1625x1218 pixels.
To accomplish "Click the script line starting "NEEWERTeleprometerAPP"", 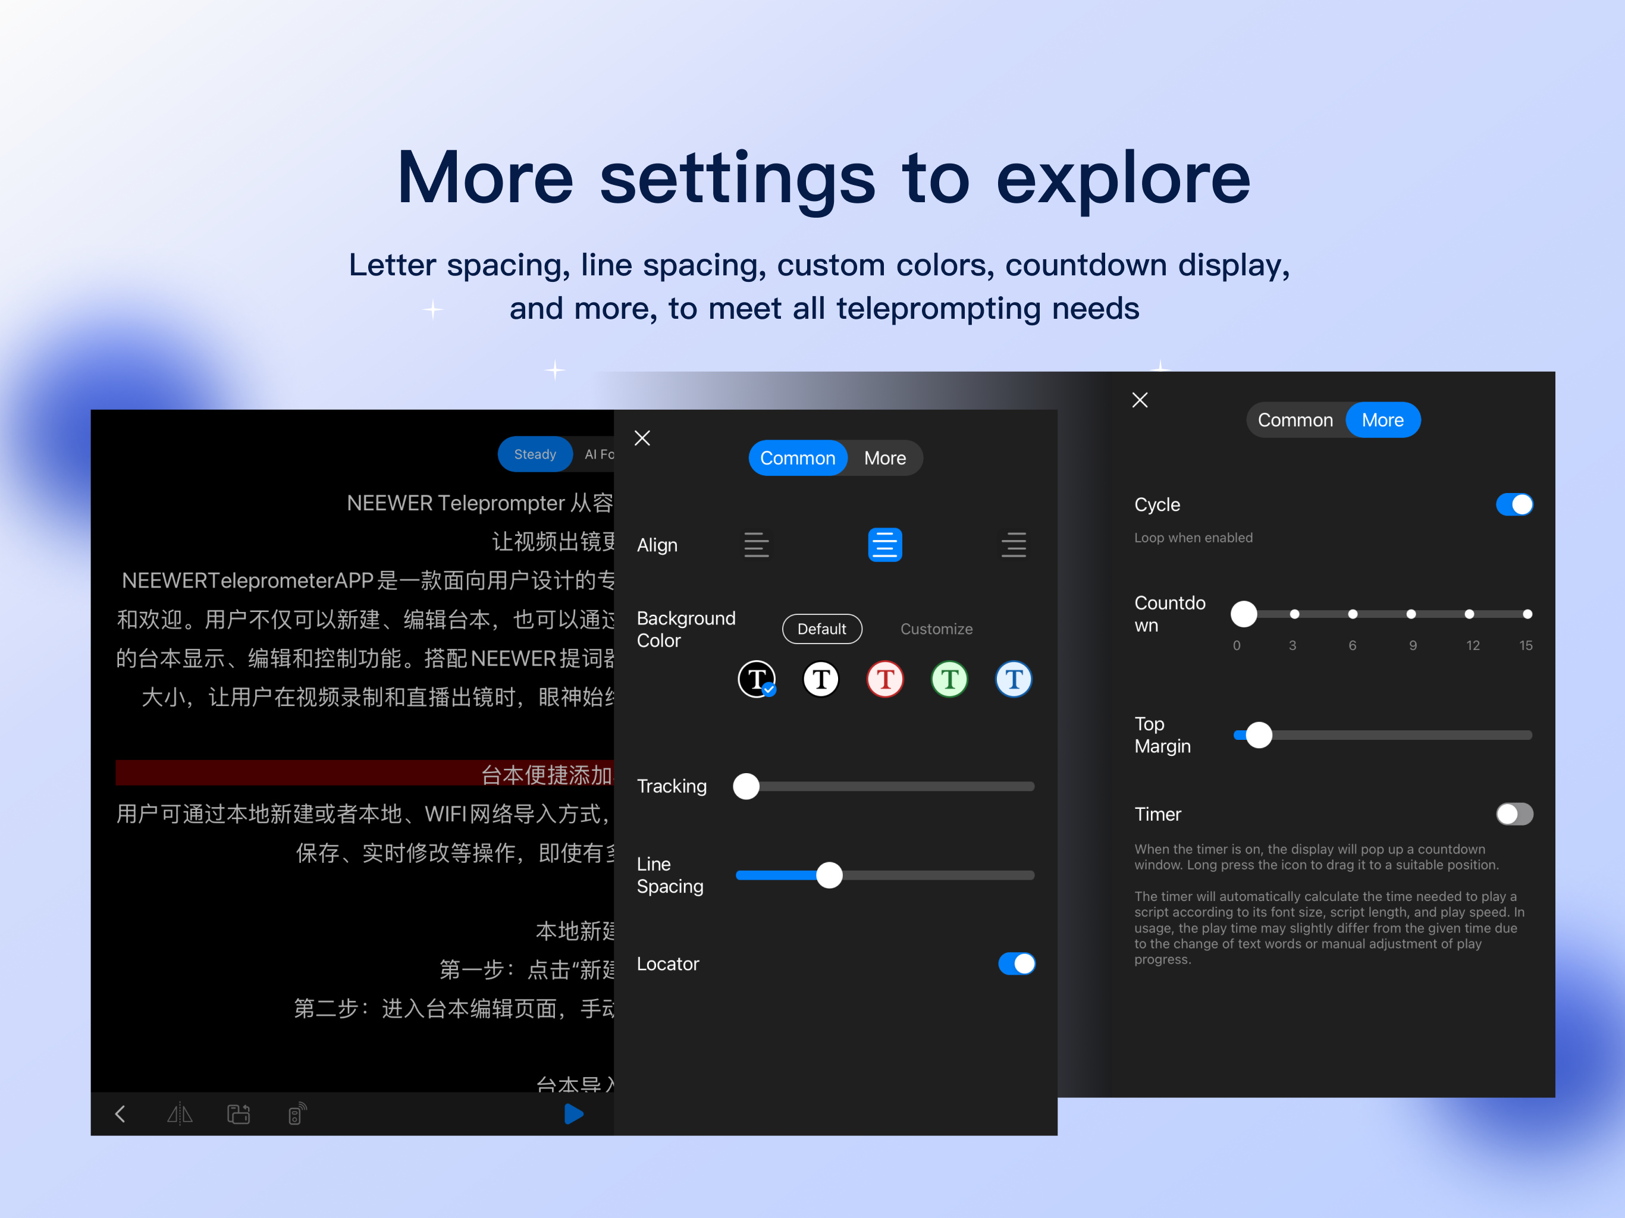I will [368, 580].
